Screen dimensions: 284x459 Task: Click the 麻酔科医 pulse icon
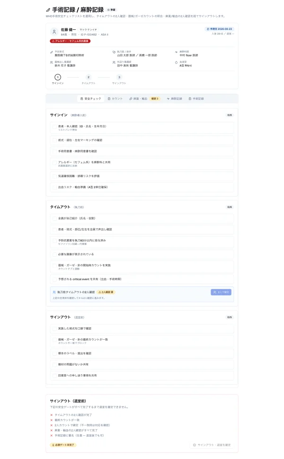click(x=177, y=52)
